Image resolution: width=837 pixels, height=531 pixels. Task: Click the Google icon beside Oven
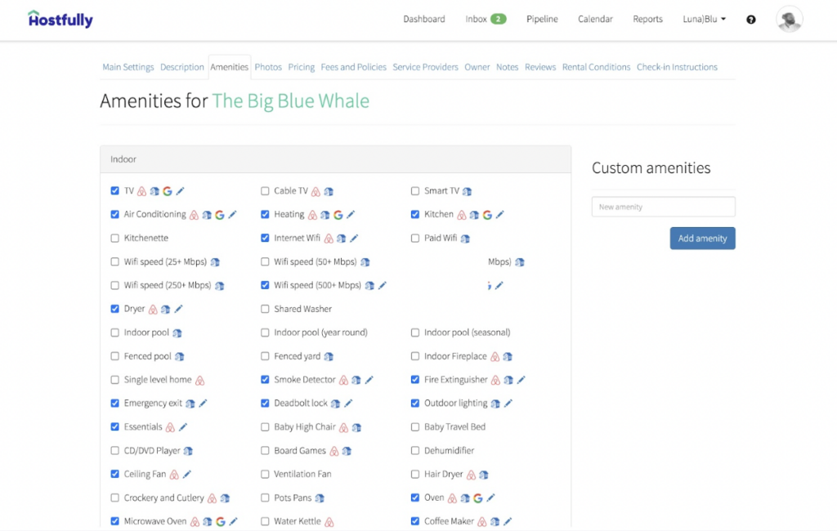[477, 498]
